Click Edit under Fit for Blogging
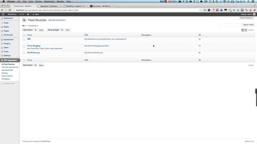Viewport: 257px width, 144px height. click(29, 48)
